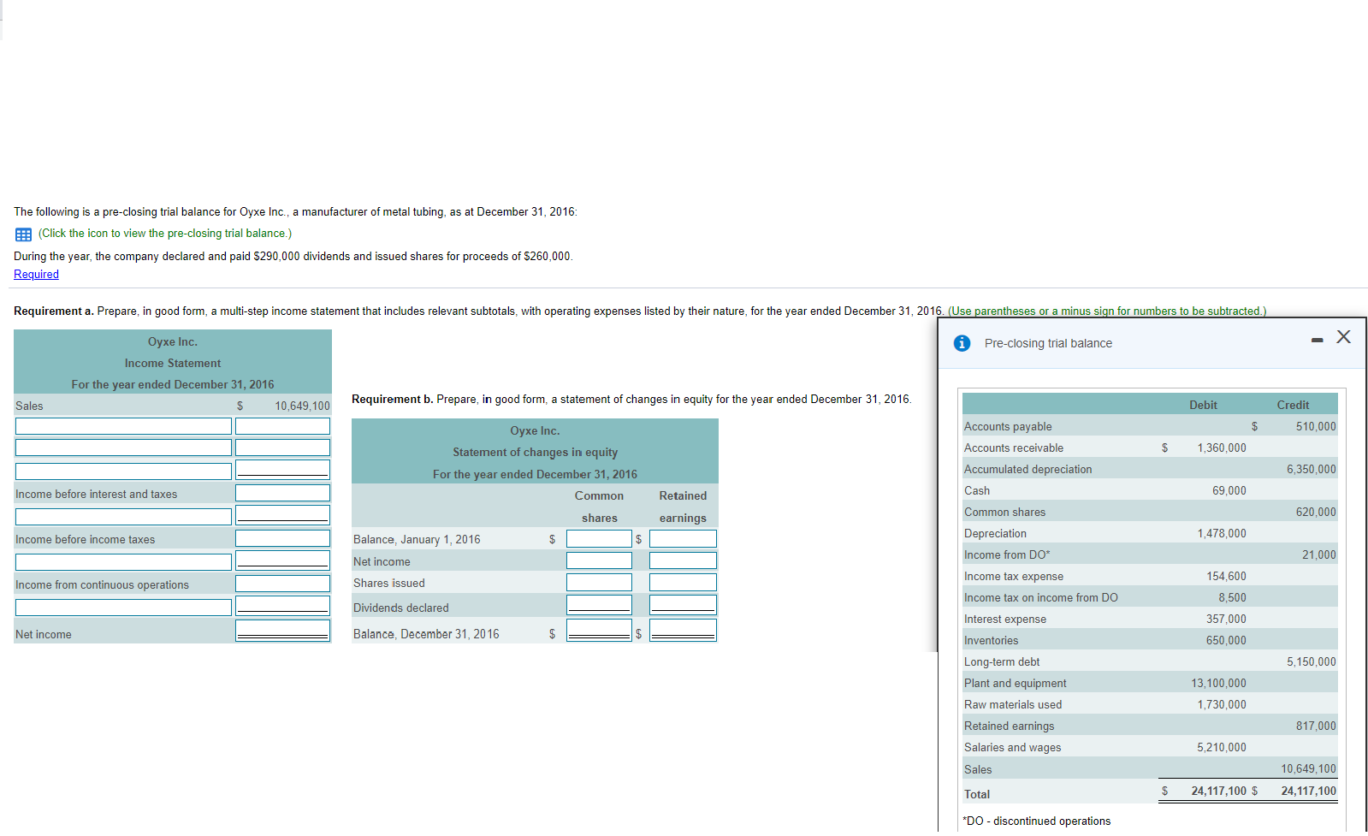Select the Retained earnings field for Shares issued
Viewport: 1368px width, 836px height.
click(683, 582)
